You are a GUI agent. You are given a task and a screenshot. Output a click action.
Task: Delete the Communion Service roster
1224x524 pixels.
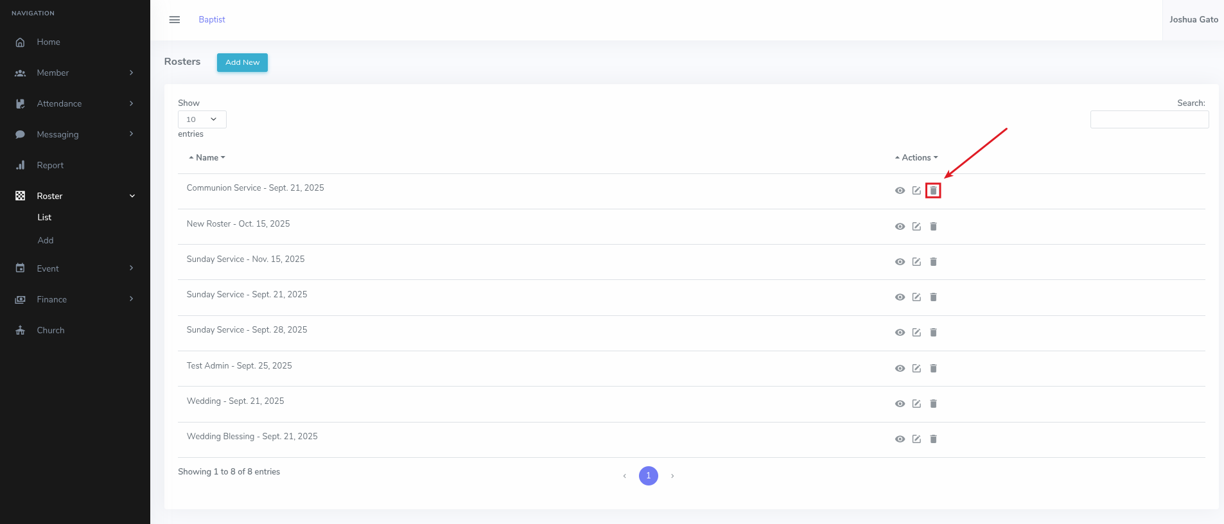click(933, 191)
